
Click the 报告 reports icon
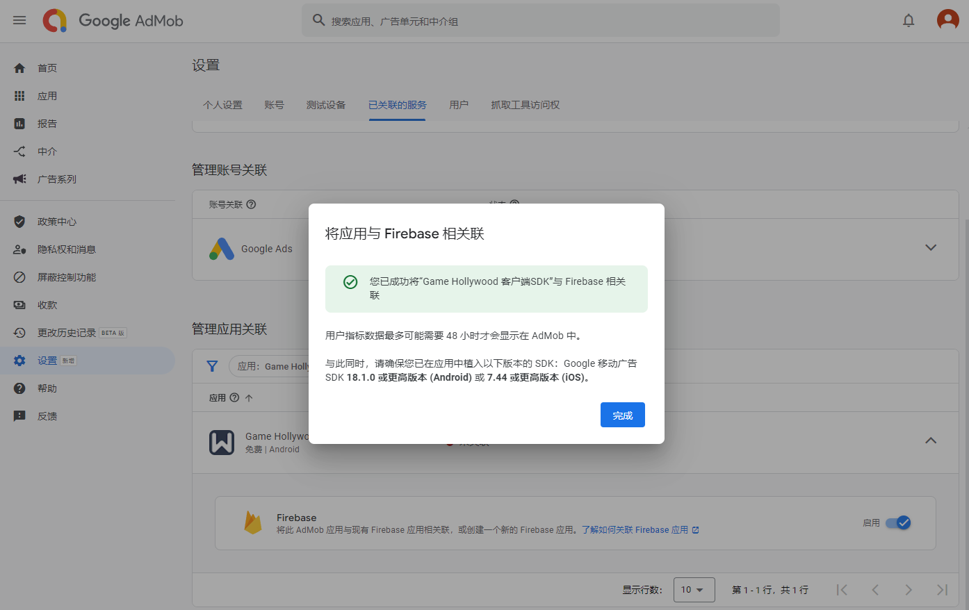coord(19,124)
